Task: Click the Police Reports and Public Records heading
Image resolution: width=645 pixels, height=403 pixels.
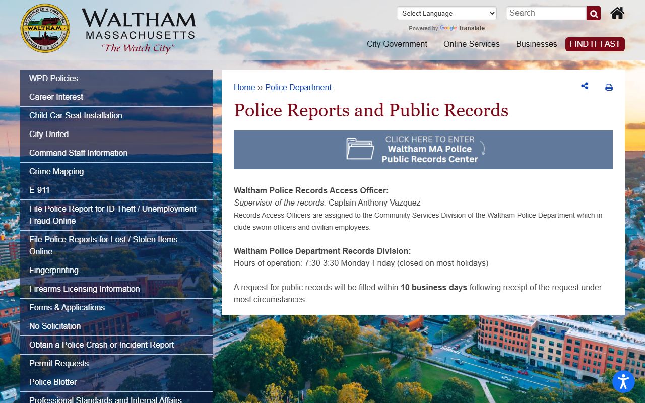Action: [x=371, y=110]
